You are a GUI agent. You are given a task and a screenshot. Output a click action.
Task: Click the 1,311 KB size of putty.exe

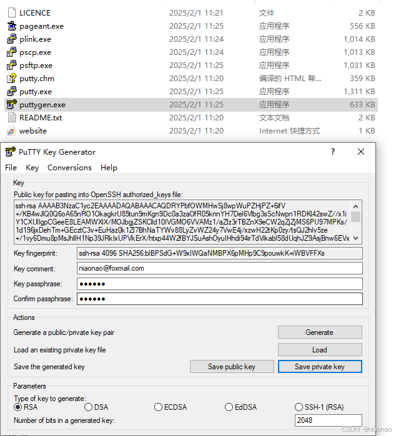359,92
